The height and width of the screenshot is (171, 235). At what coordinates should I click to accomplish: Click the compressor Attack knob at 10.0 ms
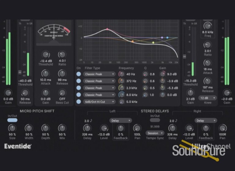pos(46,73)
